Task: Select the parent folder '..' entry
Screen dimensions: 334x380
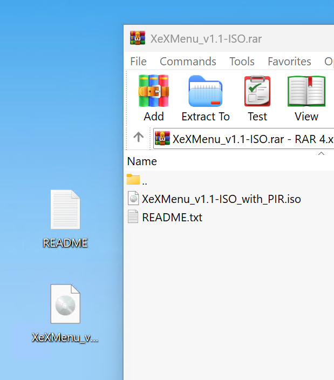Action: coord(137,180)
